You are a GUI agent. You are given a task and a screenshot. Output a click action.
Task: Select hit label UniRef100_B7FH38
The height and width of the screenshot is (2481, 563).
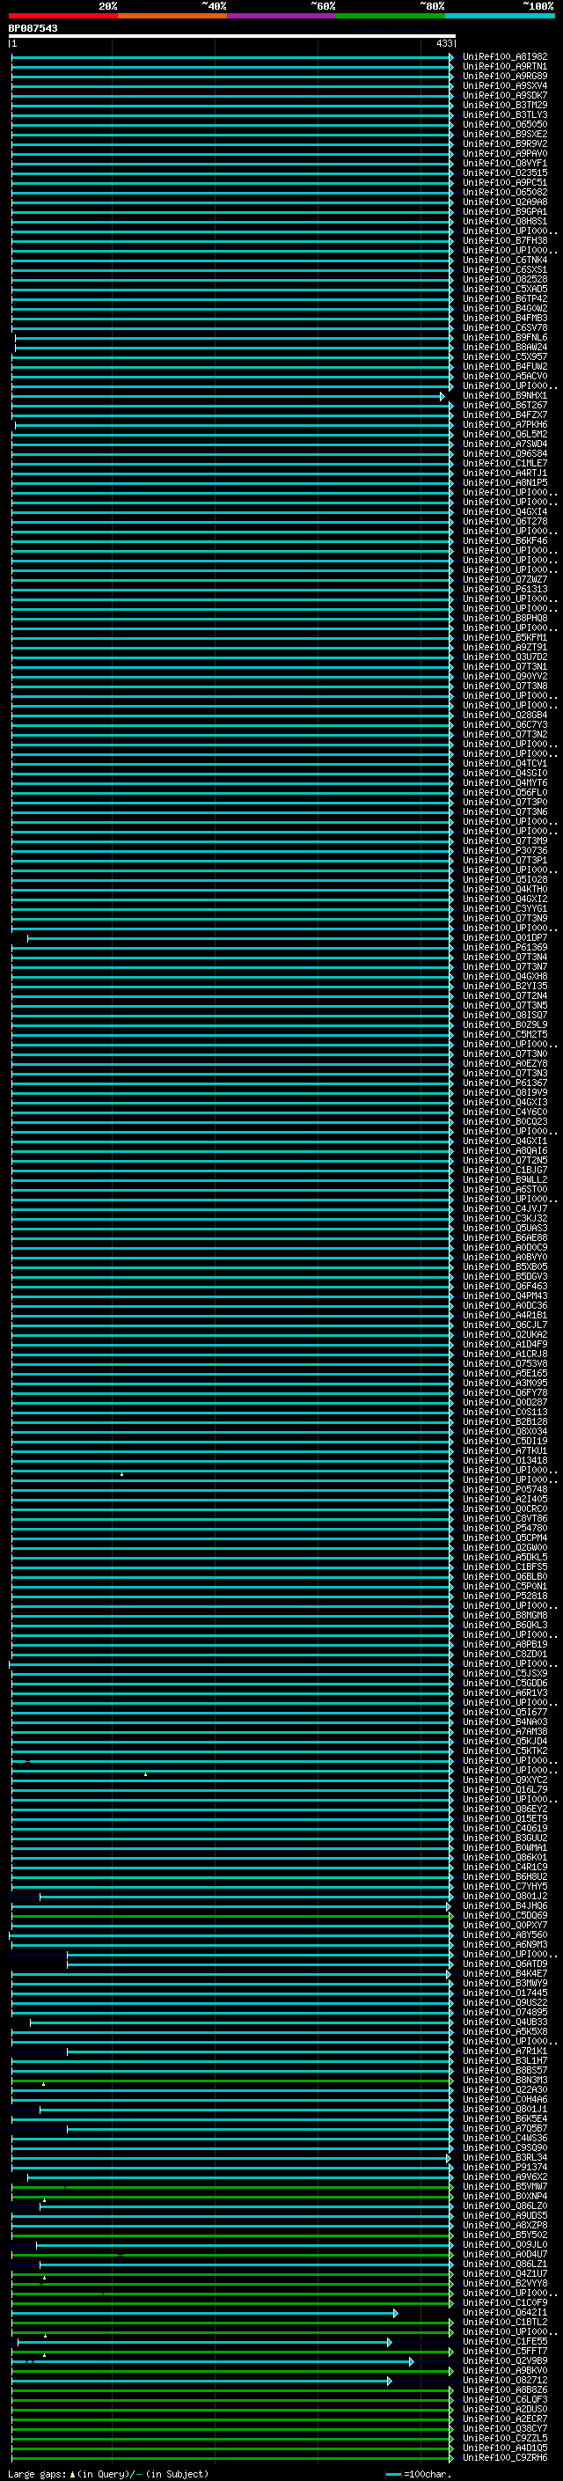click(x=504, y=241)
